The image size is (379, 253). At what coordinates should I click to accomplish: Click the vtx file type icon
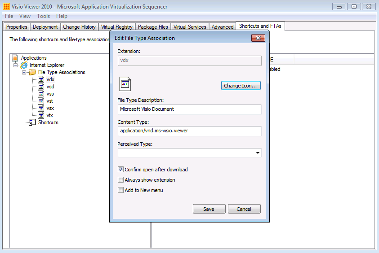click(41, 115)
